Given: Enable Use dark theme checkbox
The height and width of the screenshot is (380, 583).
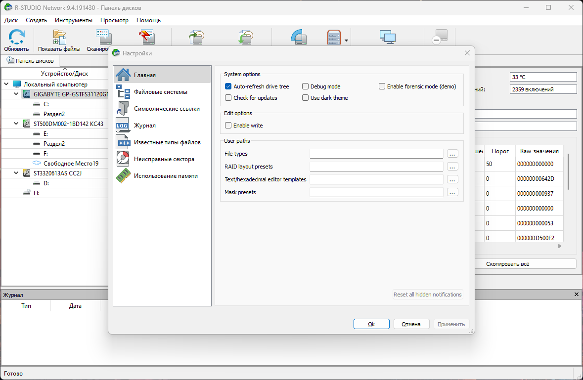Looking at the screenshot, I should point(305,98).
